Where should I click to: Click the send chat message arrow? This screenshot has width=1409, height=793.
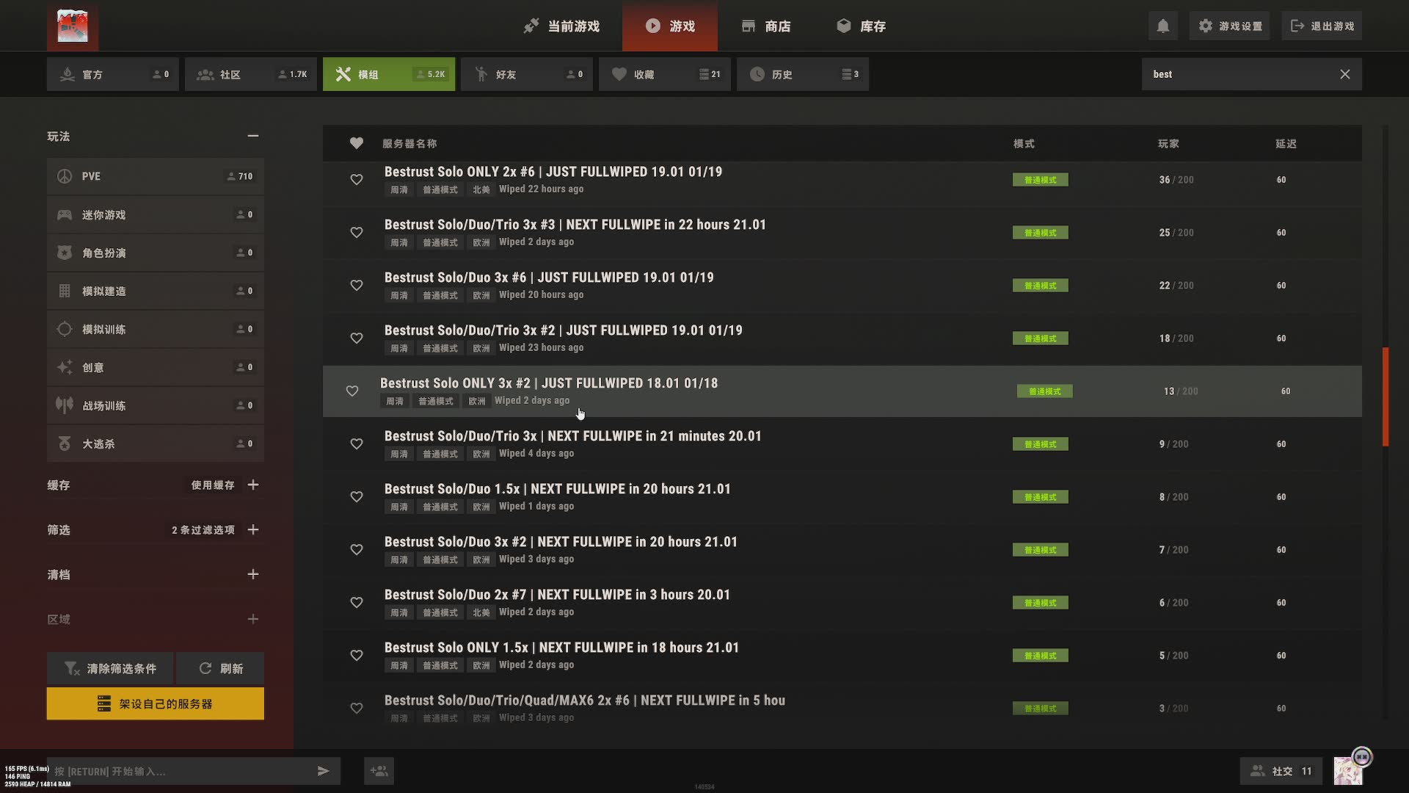point(323,771)
